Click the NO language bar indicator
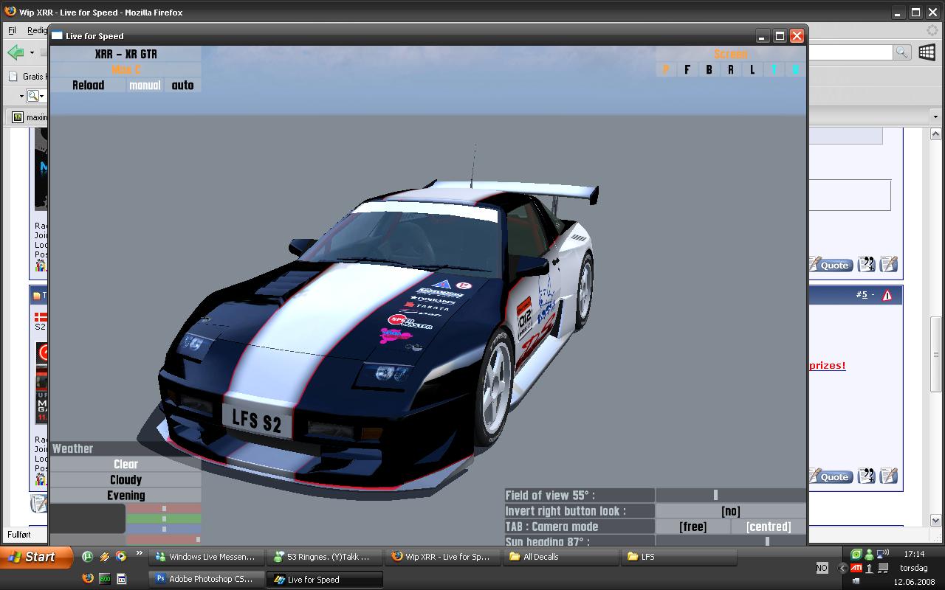 [822, 568]
